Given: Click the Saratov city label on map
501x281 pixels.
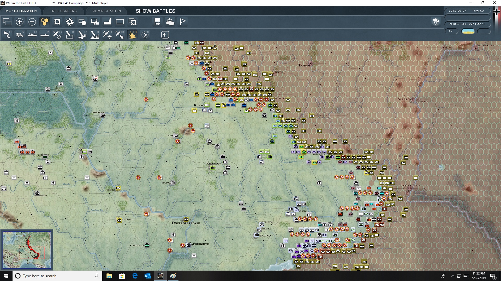Looking at the screenshot, I should pyautogui.click(x=404, y=99).
